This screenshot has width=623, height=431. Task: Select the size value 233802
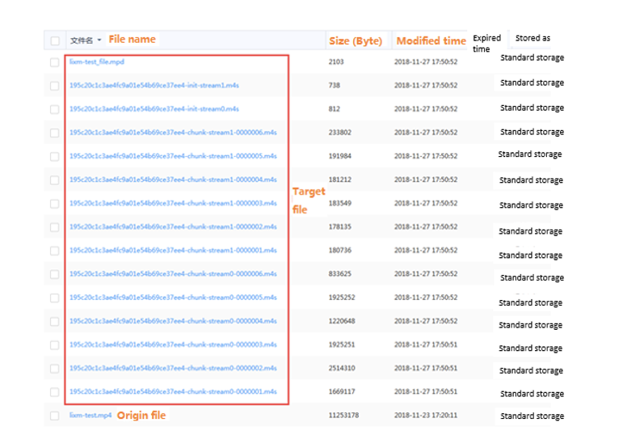[x=339, y=132]
